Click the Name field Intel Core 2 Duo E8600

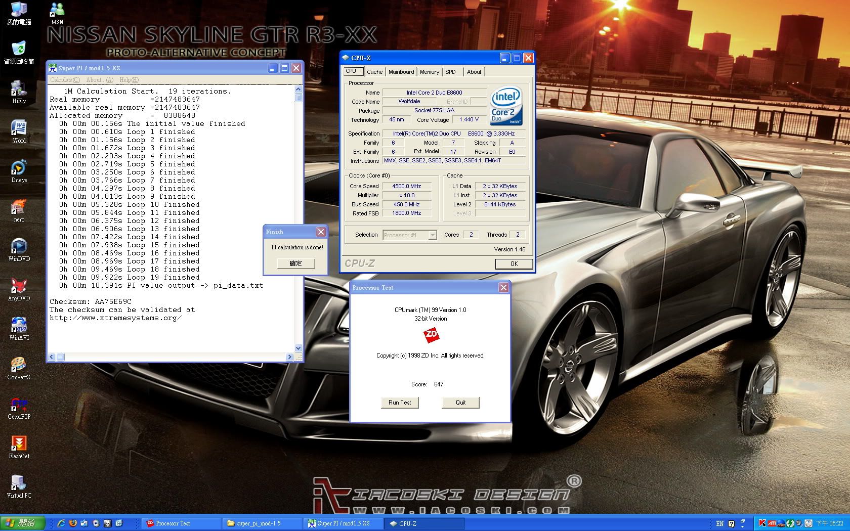434,93
